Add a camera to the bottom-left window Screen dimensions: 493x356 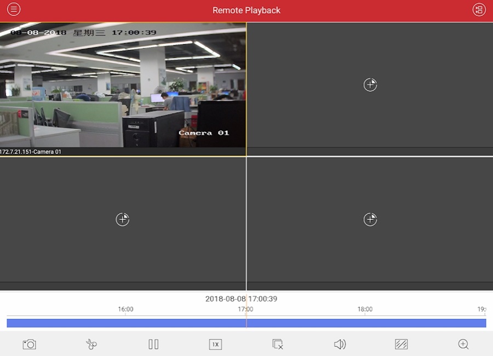tap(123, 219)
